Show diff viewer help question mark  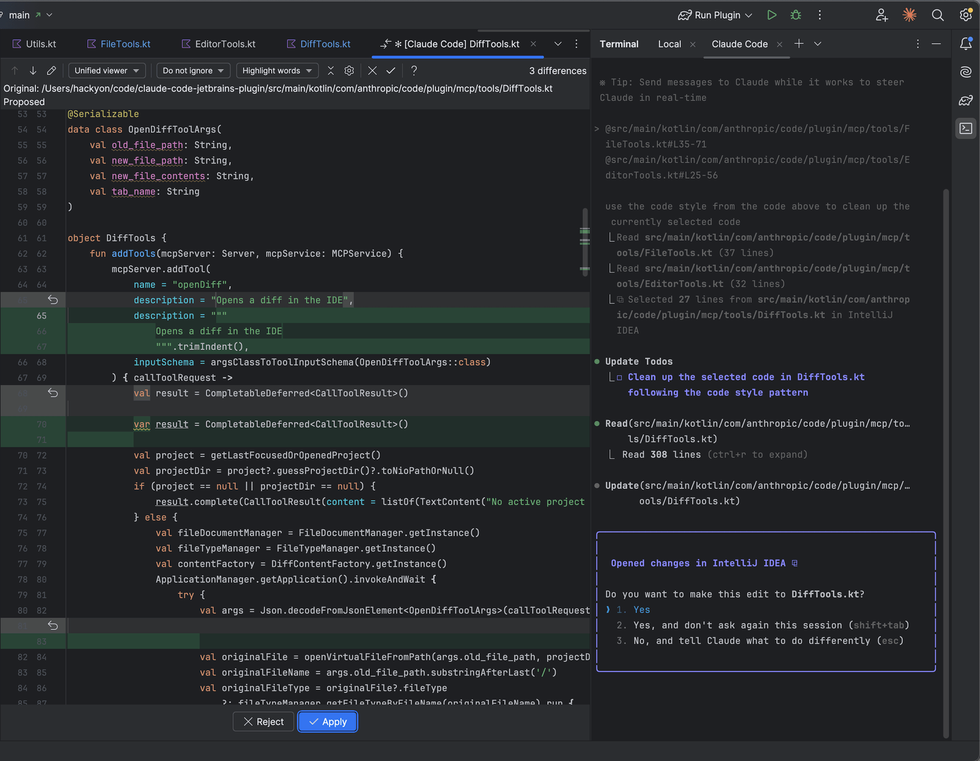pos(414,70)
